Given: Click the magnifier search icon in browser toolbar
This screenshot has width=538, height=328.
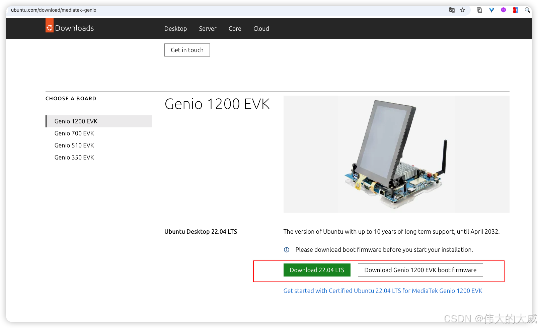Looking at the screenshot, I should tap(528, 10).
